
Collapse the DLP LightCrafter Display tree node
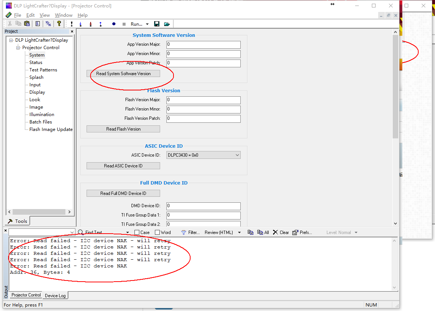point(11,40)
